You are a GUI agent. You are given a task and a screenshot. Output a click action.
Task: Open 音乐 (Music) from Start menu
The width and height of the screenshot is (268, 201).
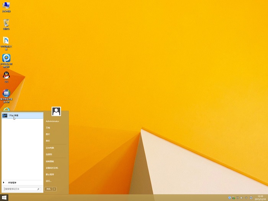[48, 141]
